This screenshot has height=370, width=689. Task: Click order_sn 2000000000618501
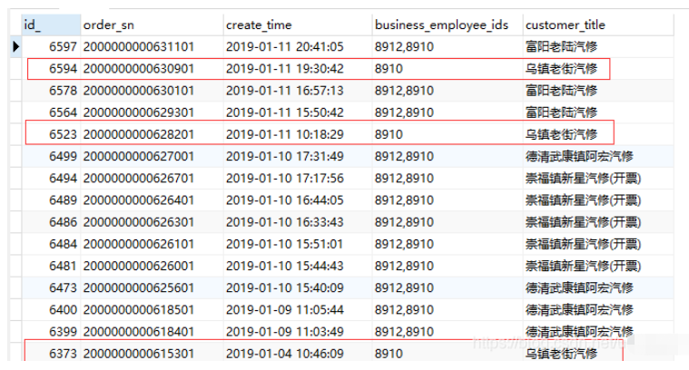(x=138, y=310)
